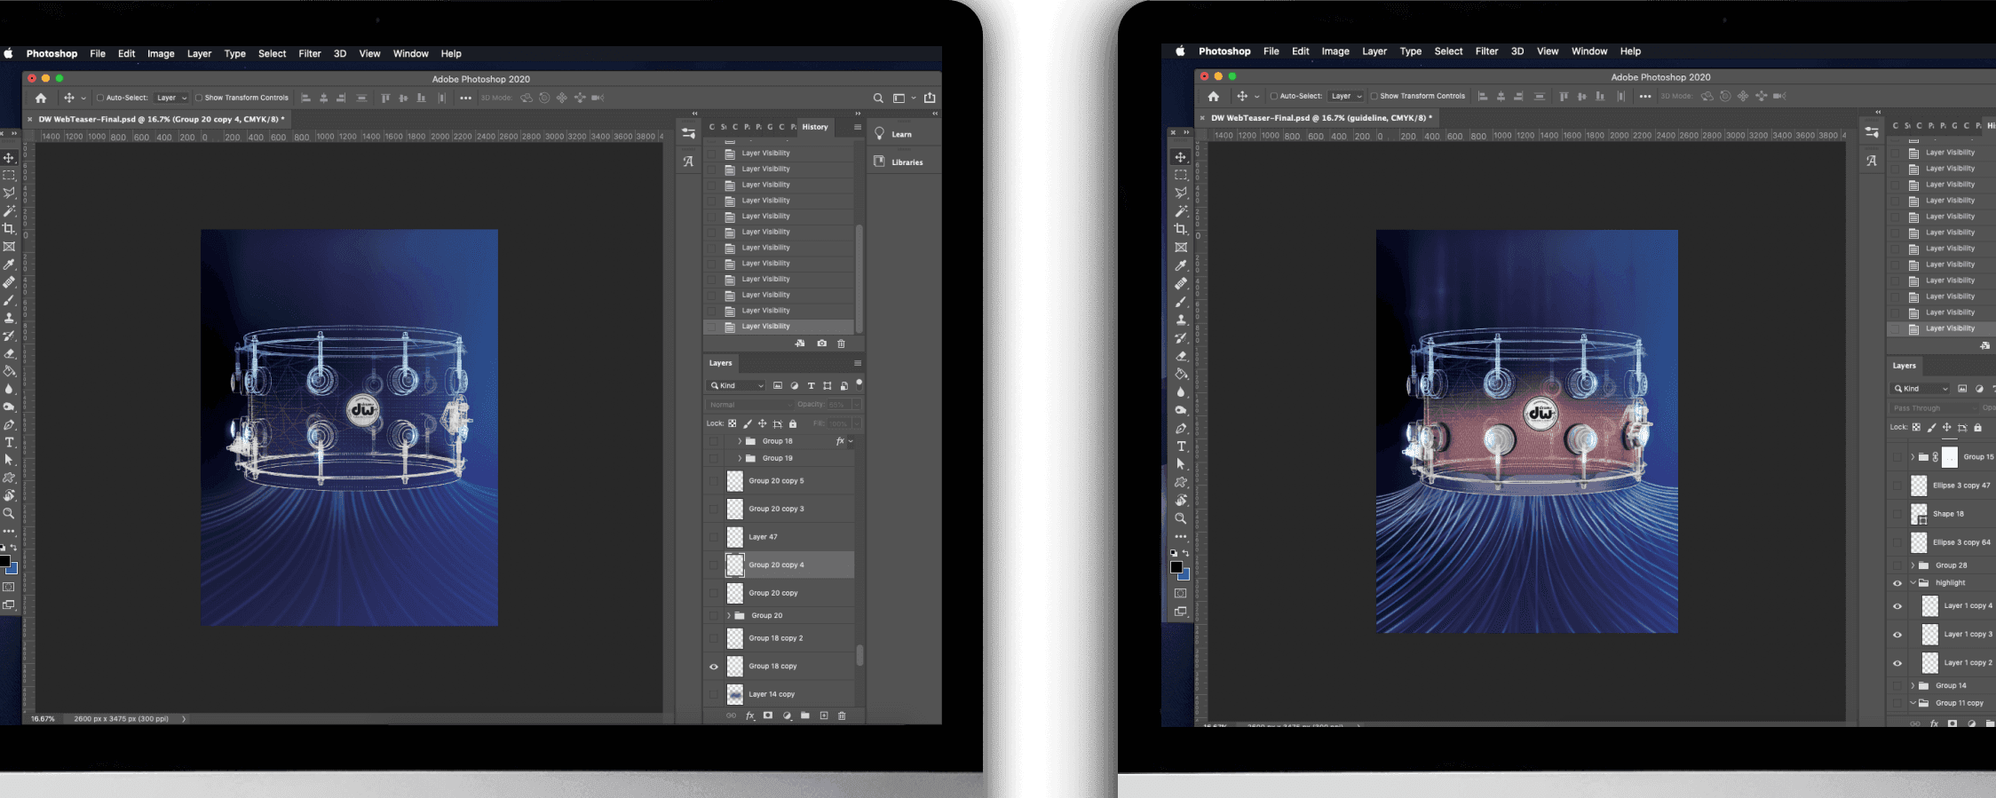This screenshot has height=798, width=1996.
Task: Click foreground color swatch in right window
Action: [x=1176, y=567]
